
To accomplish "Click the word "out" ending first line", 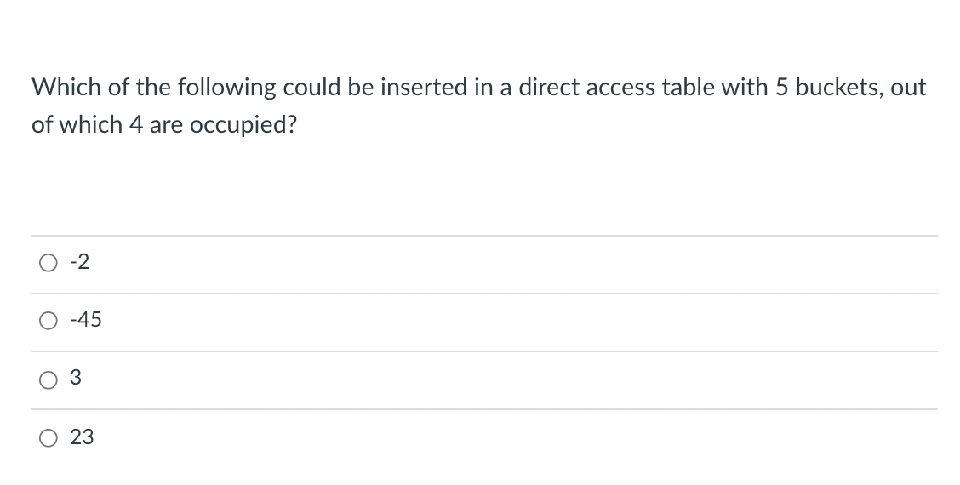I will (909, 88).
